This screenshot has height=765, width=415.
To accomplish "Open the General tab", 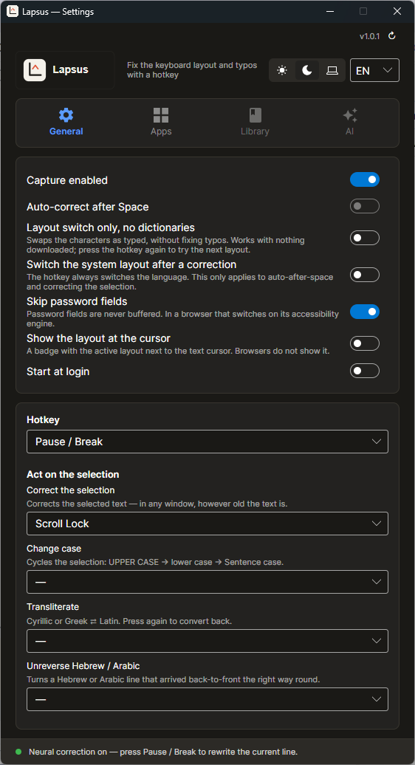I will (66, 123).
